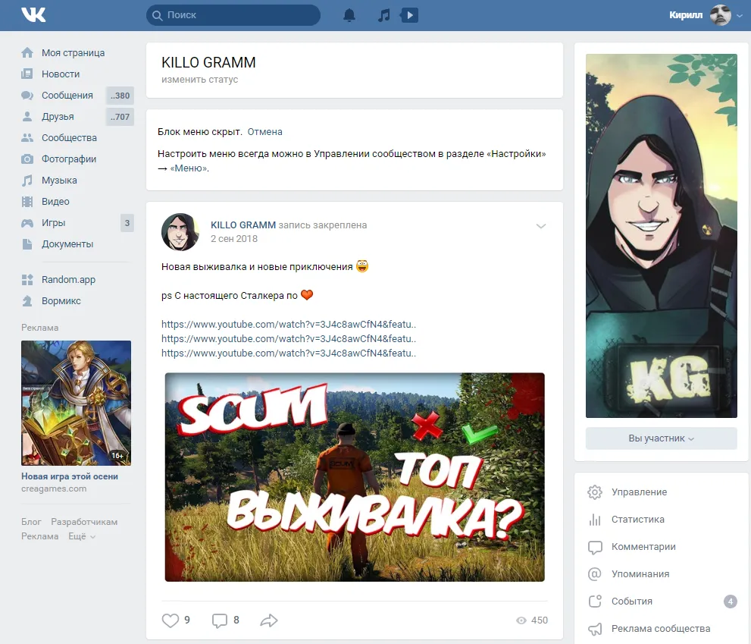Image resolution: width=751 pixels, height=644 pixels.
Task: Click the game ad image
Action: tap(76, 403)
